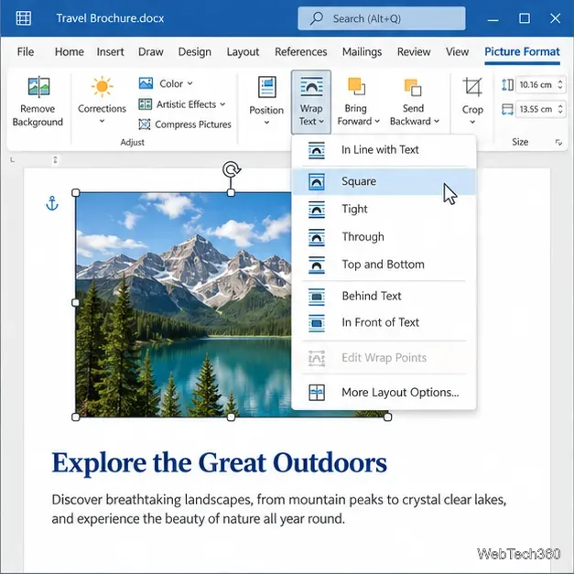The width and height of the screenshot is (574, 574).
Task: Click in the Search (Alt+Q) box
Action: 382,18
